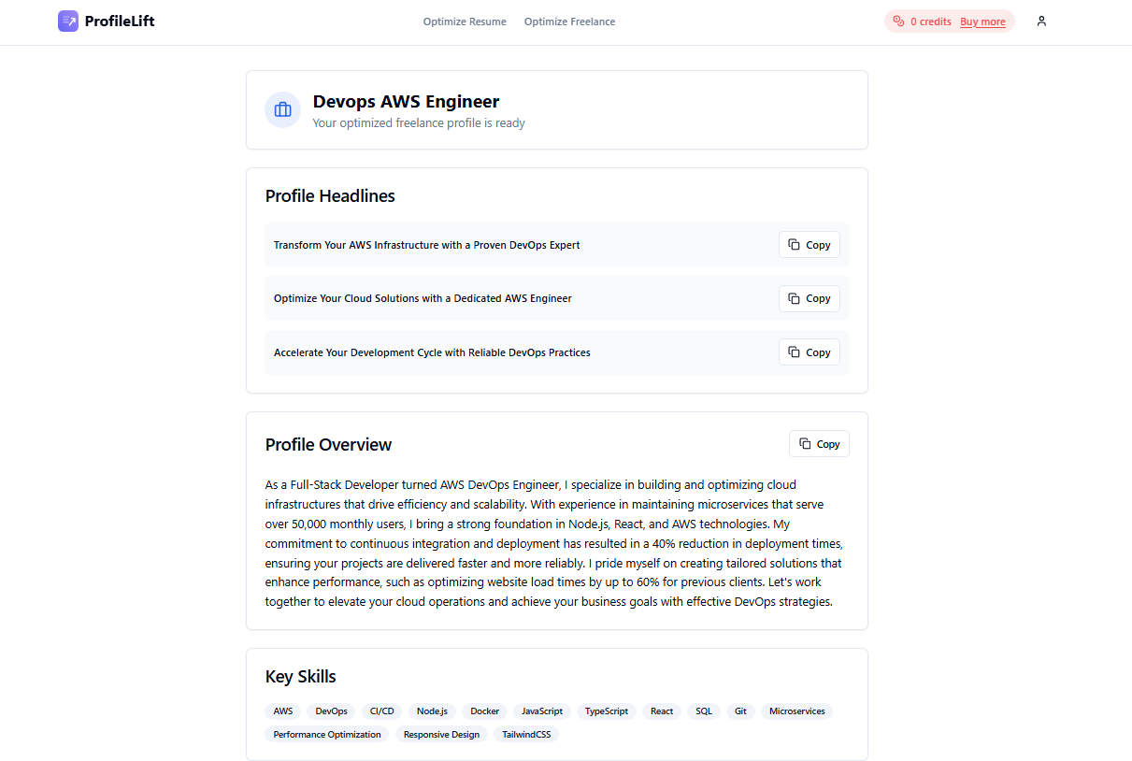Click the Devops AWS Engineer title

(406, 102)
